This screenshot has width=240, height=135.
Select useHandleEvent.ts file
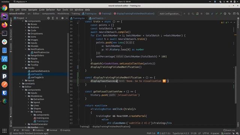(x=39, y=71)
